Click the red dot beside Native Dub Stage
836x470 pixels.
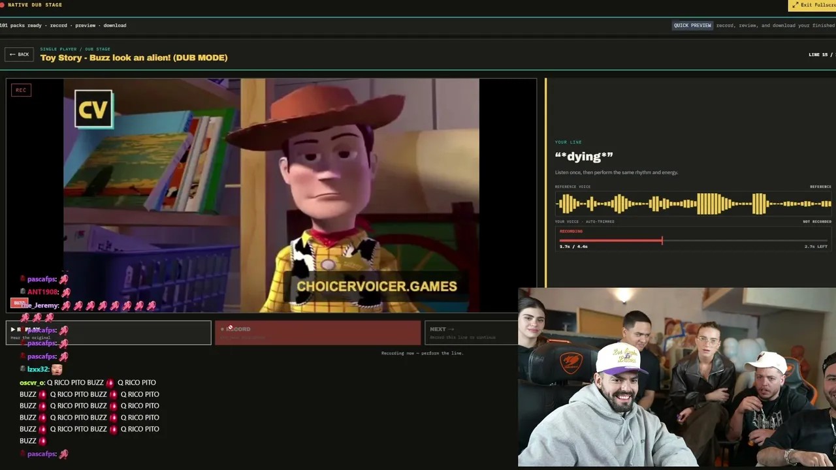point(2,5)
